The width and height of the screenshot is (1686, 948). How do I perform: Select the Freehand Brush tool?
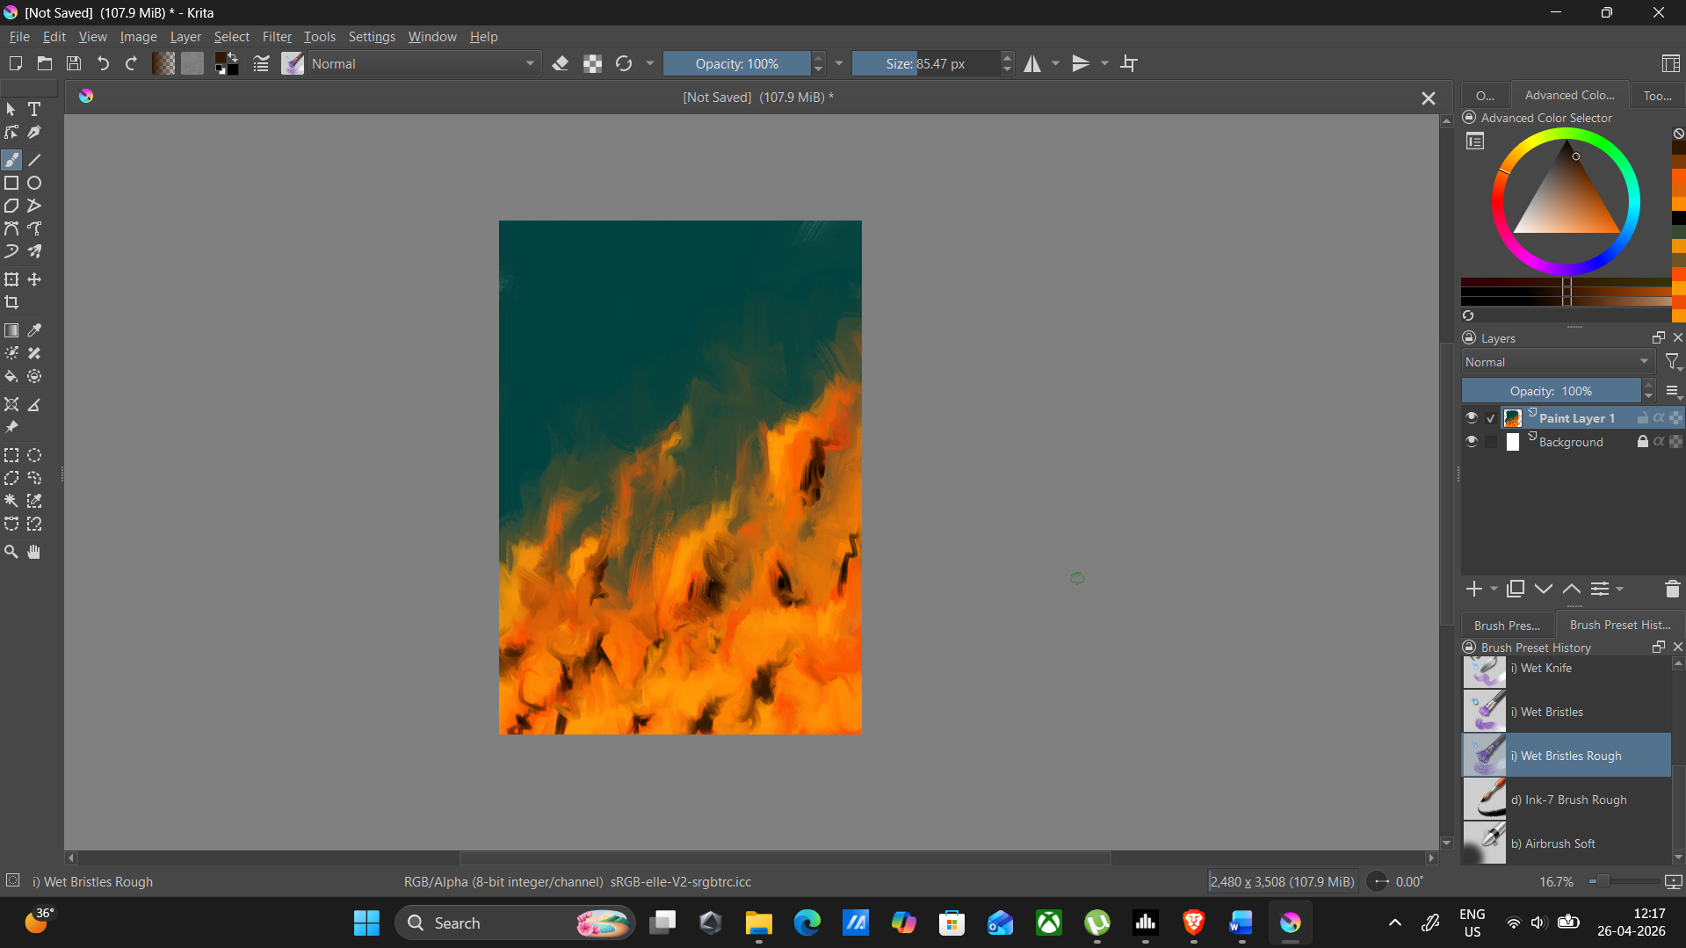(11, 159)
